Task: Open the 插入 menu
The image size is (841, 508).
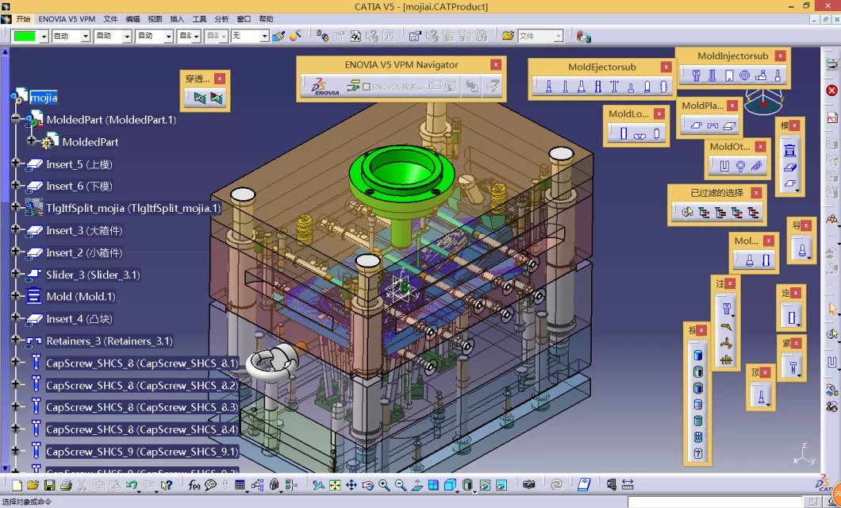Action: tap(177, 19)
